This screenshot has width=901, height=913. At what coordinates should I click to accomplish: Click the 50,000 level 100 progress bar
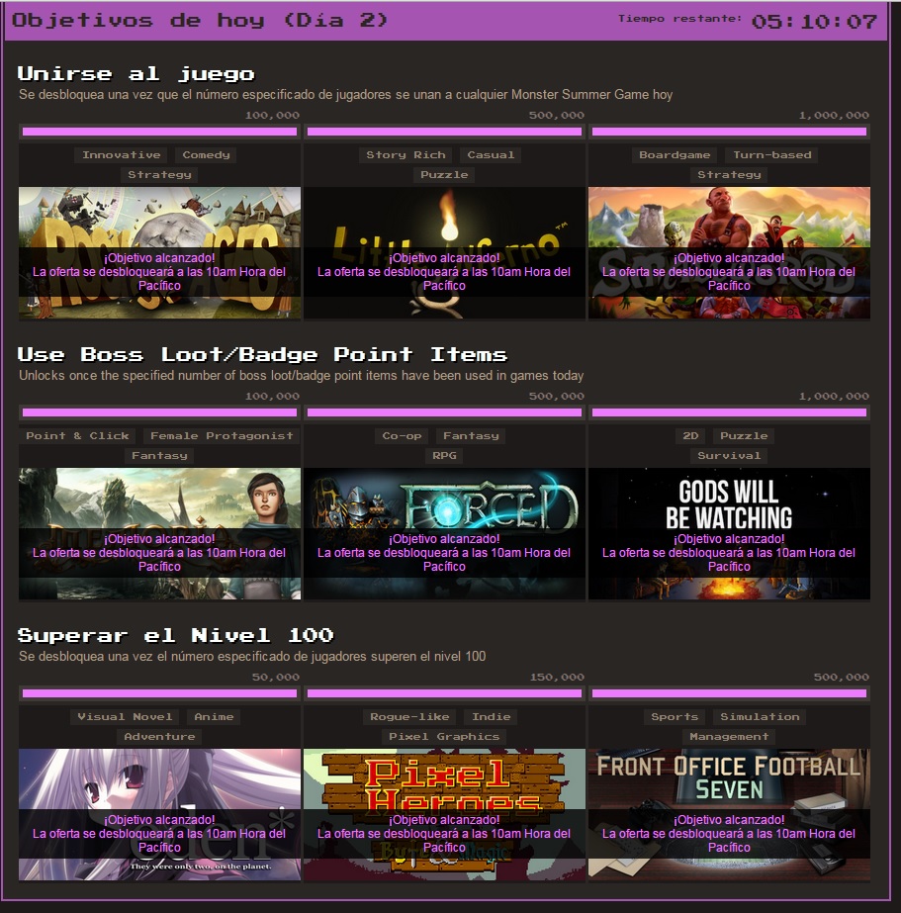point(159,693)
